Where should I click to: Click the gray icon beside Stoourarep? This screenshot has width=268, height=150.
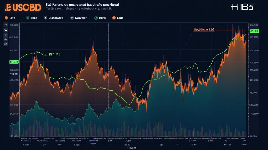[46, 18]
